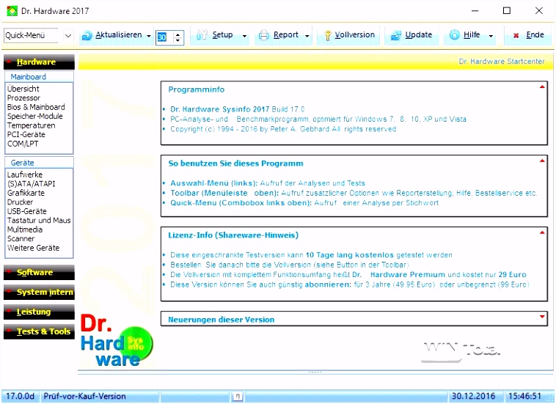Click the Report printer icon
Viewport: 556px width, 404px height.
pyautogui.click(x=264, y=35)
